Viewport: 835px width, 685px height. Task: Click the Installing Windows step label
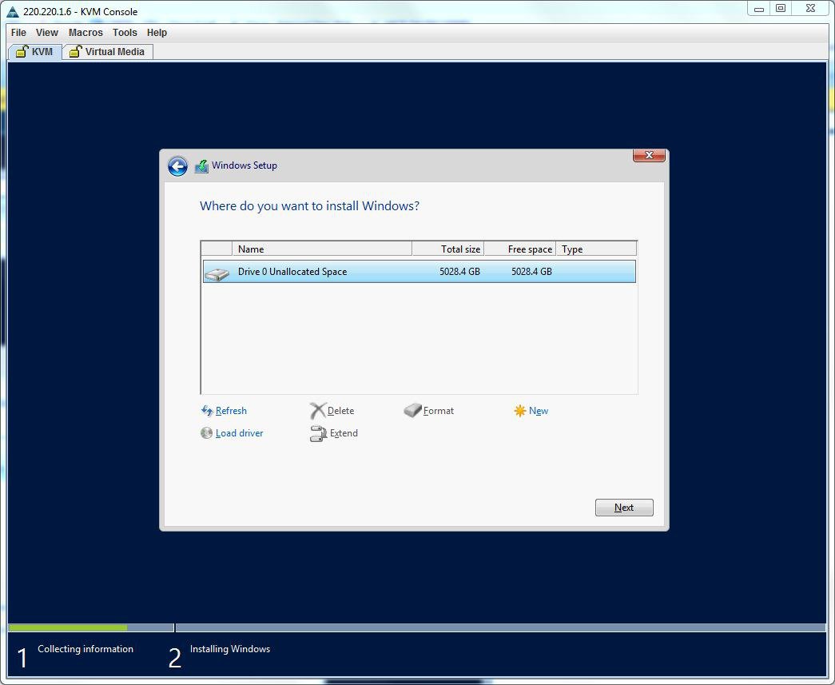coord(230,649)
